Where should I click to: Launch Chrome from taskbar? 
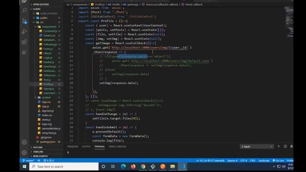[143, 167]
